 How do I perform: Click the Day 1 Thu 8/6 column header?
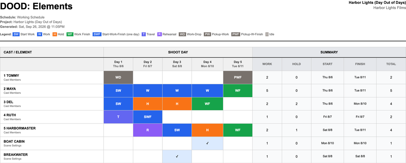pyautogui.click(x=118, y=64)
